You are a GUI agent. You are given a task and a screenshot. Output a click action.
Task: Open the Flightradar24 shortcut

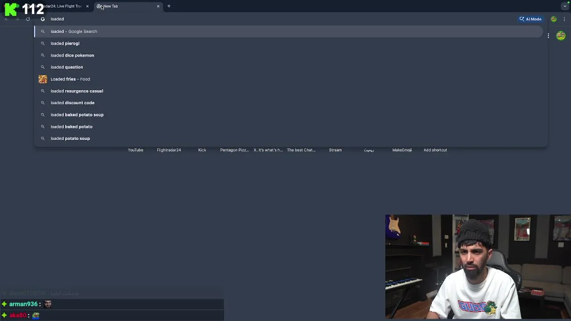click(169, 150)
